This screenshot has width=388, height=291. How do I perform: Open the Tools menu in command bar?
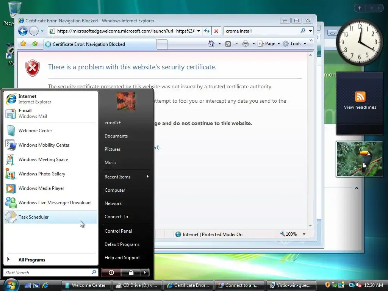[x=295, y=44]
